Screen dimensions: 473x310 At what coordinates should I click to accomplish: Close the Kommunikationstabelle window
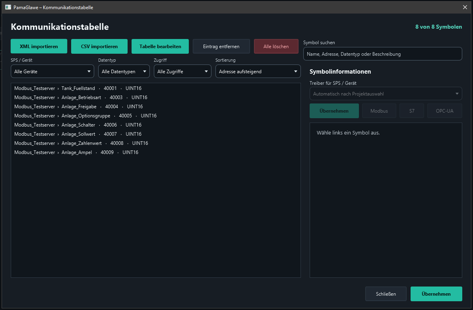click(x=465, y=7)
